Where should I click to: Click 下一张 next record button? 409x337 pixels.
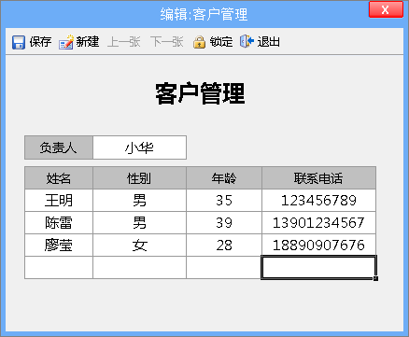point(167,42)
